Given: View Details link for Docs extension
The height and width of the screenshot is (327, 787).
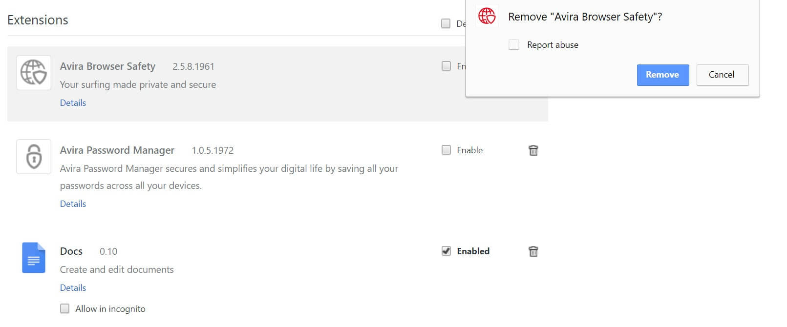Looking at the screenshot, I should (x=73, y=288).
